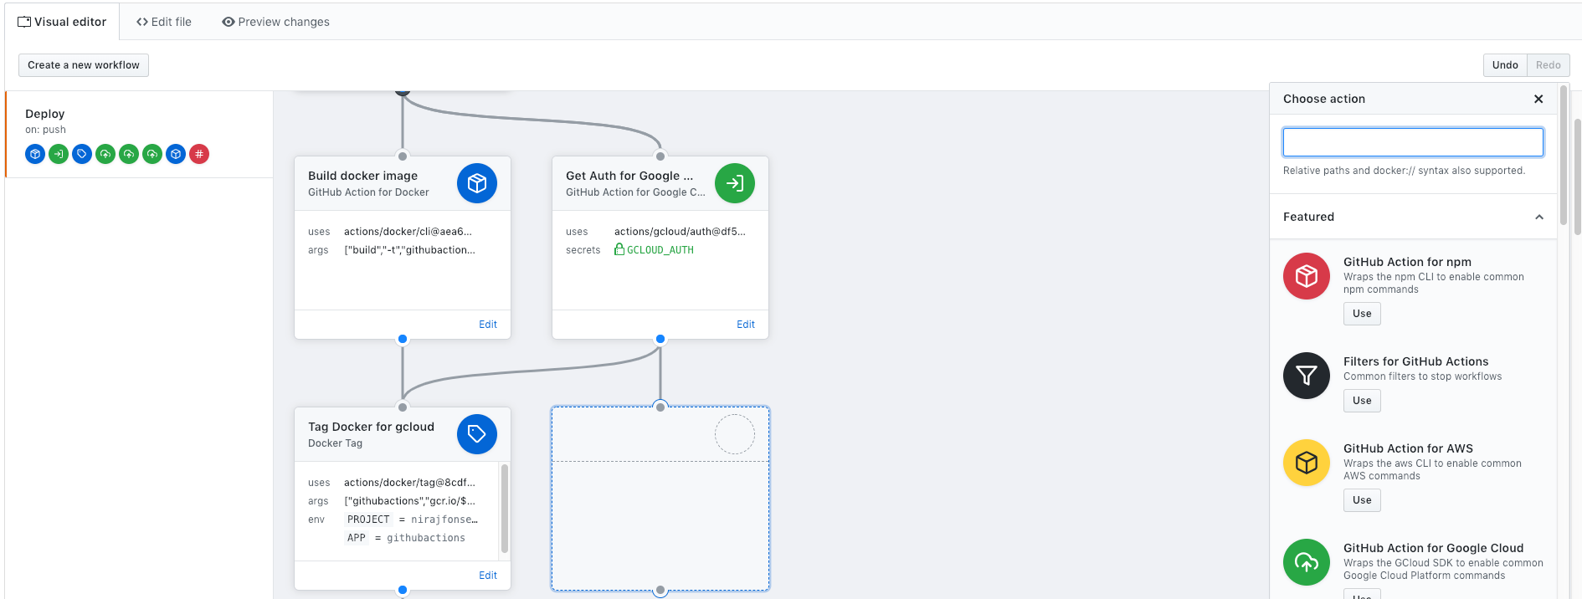This screenshot has width=1582, height=599.
Task: Click the GitHub Action for Google Cloud title
Action: (x=1433, y=548)
